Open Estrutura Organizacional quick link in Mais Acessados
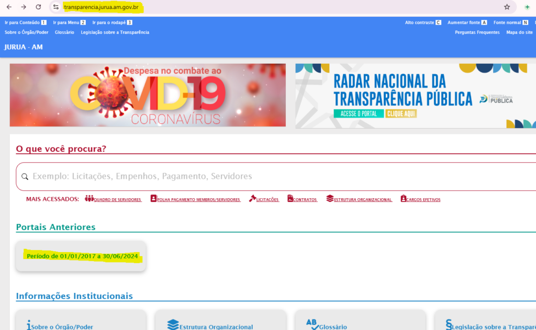The image size is (536, 330). point(363,199)
